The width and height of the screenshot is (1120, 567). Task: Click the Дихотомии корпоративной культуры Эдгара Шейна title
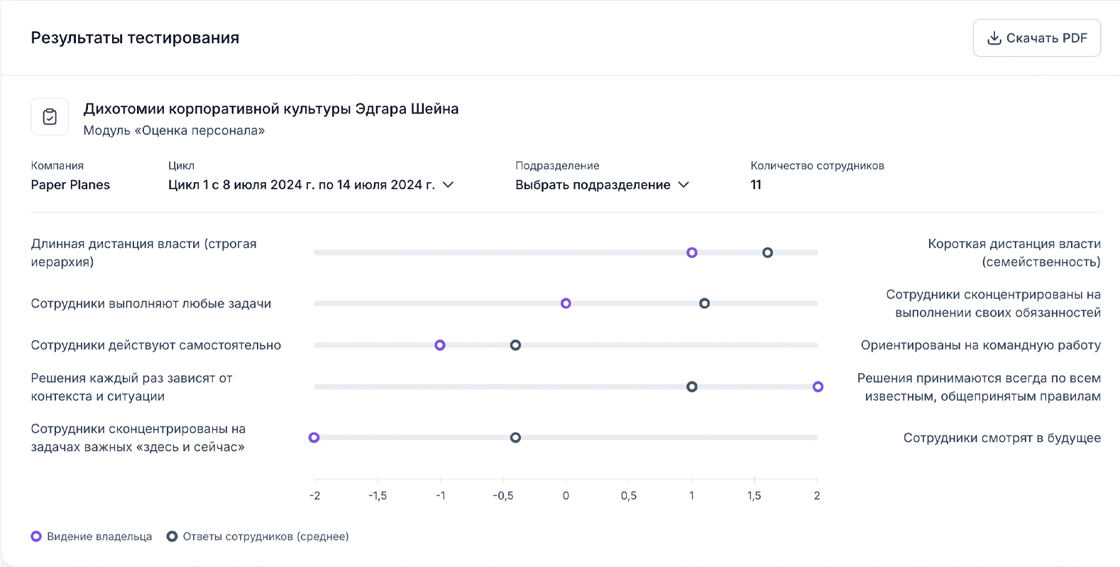click(x=271, y=109)
